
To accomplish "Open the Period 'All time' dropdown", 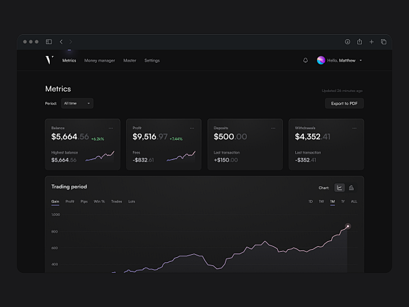I will [77, 103].
